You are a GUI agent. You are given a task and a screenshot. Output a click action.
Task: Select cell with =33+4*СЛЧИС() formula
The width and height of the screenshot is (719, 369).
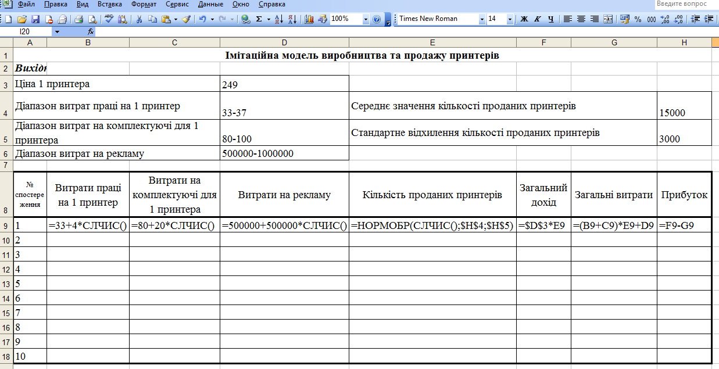pyautogui.click(x=88, y=225)
